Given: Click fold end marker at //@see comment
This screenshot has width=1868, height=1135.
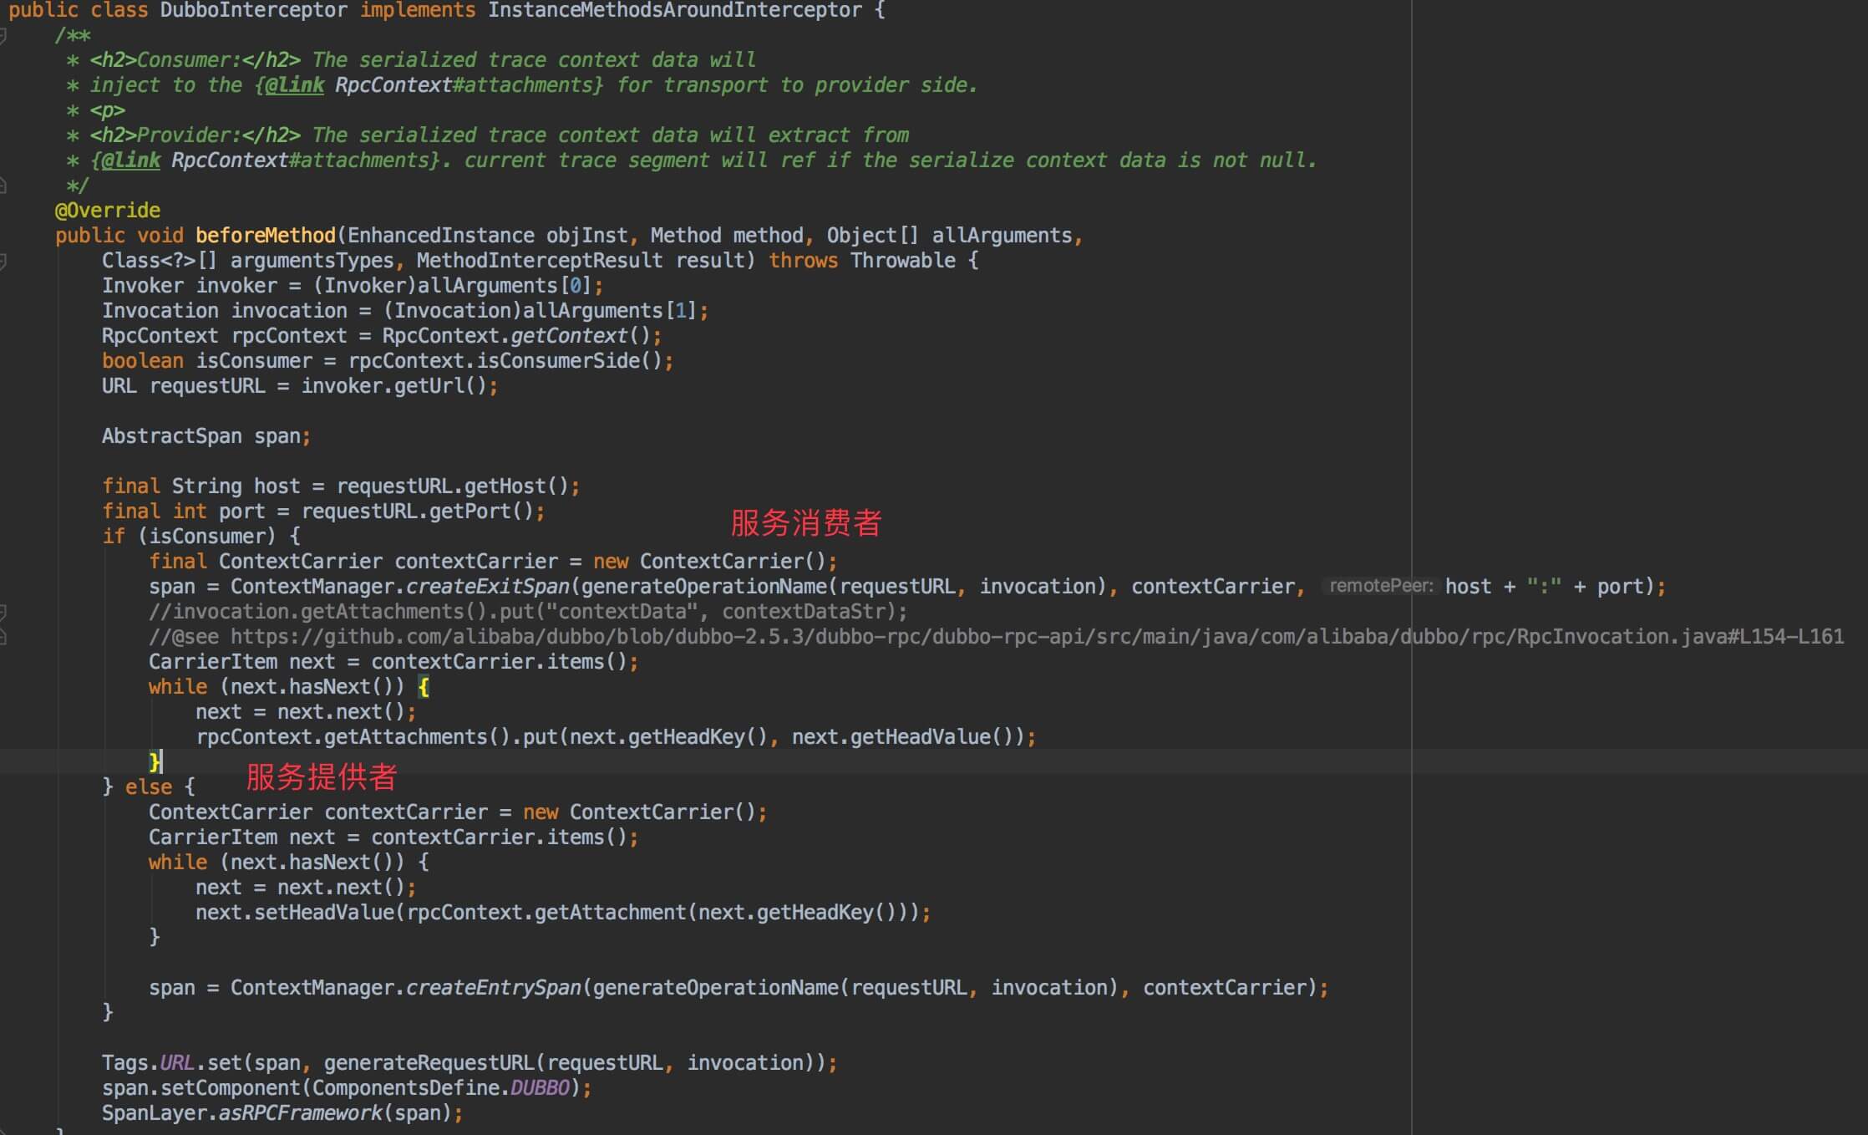Looking at the screenshot, I should coord(3,638).
